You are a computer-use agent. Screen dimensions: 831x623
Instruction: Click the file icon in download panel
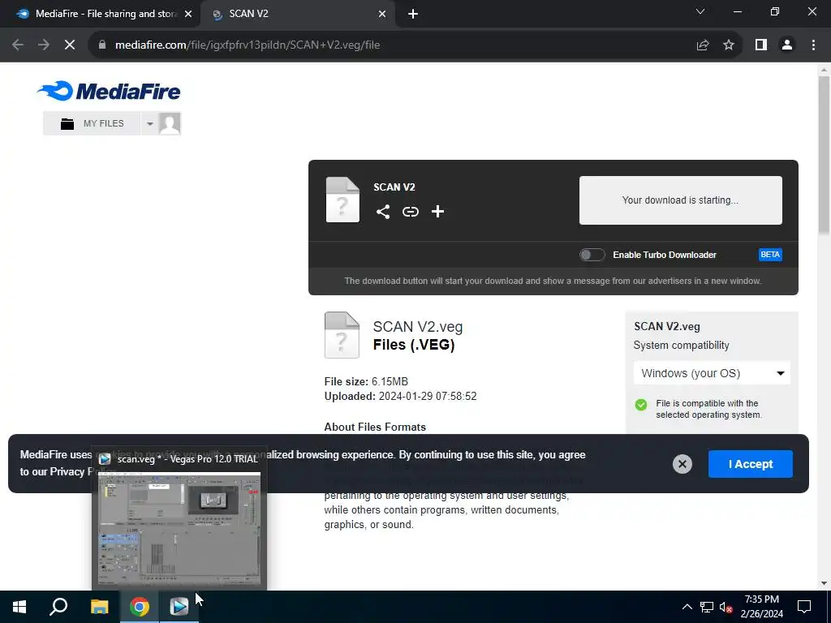pyautogui.click(x=342, y=200)
